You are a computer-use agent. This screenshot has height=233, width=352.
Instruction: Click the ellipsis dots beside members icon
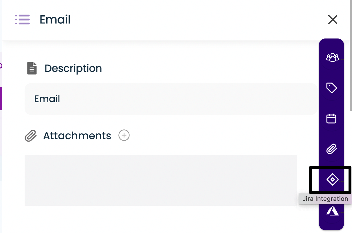(x=342, y=59)
